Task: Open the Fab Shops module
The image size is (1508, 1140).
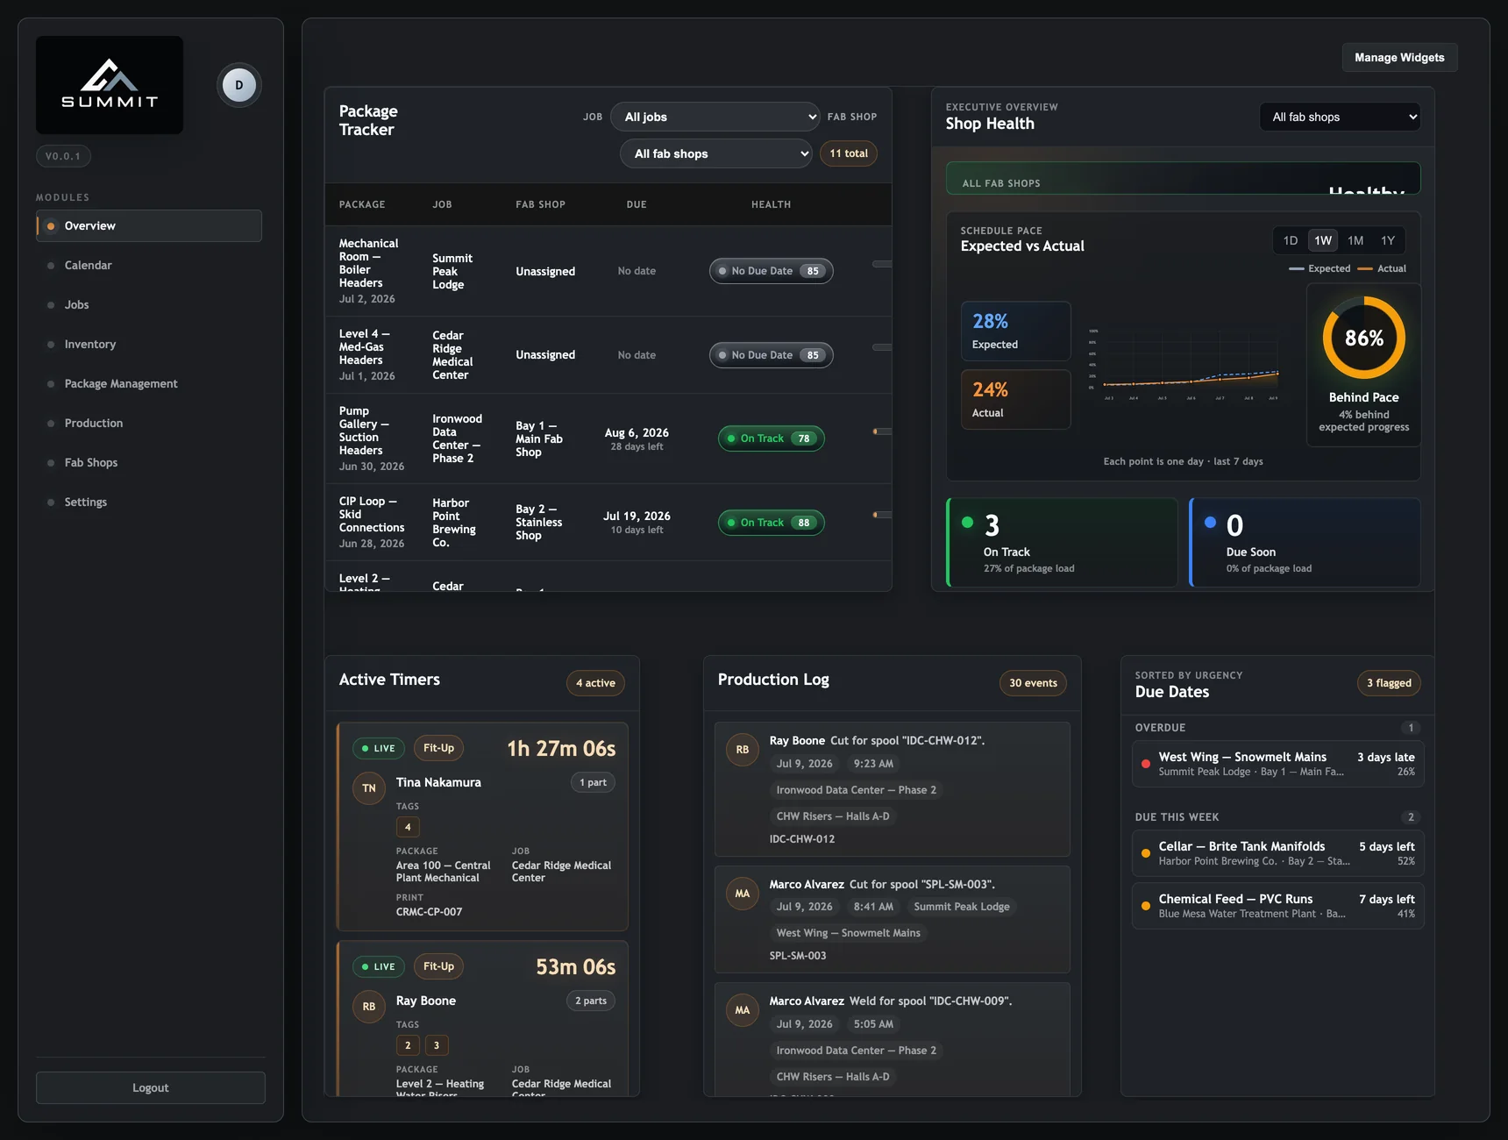Action: [149, 462]
